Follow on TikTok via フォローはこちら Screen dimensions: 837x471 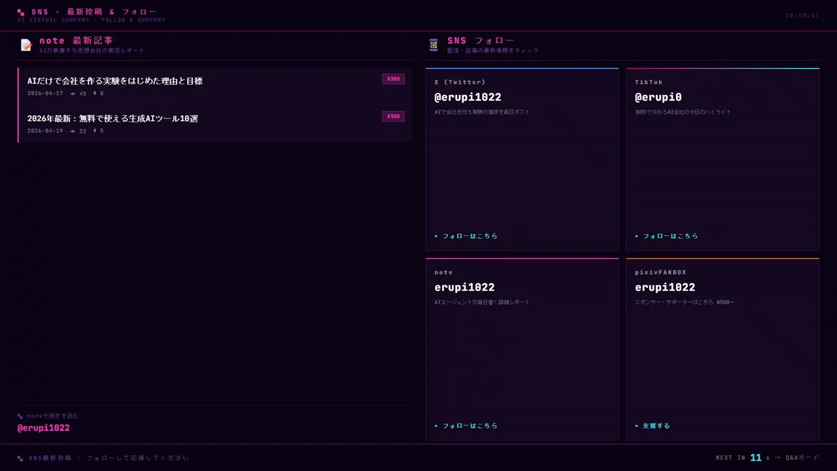coord(666,236)
